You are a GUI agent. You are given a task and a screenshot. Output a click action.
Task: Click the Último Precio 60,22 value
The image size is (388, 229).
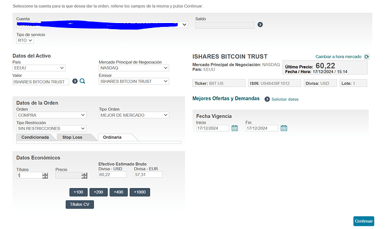click(x=325, y=66)
